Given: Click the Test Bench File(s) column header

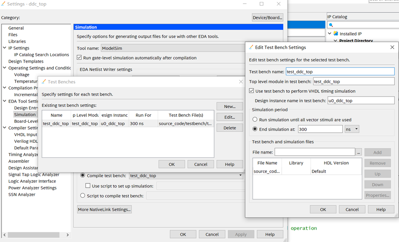Looking at the screenshot, I should [186, 115].
